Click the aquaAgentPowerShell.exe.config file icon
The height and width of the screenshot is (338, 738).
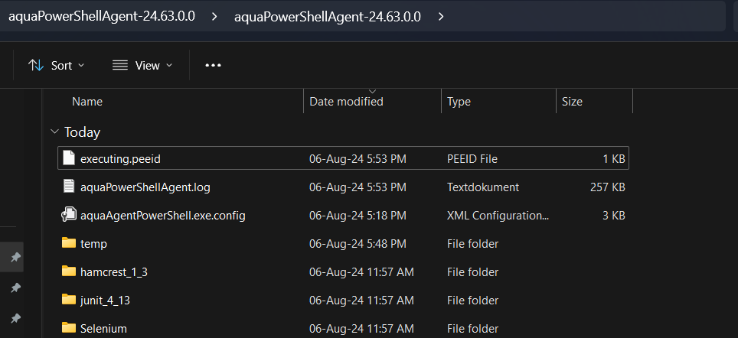tap(69, 216)
